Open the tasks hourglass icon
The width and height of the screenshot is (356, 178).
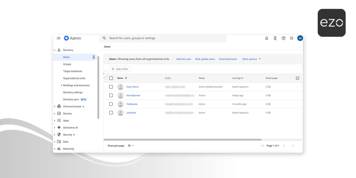(275, 38)
